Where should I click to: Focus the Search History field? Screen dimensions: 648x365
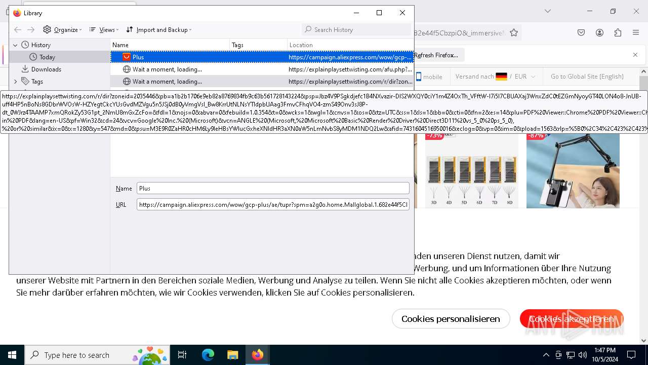[357, 29]
